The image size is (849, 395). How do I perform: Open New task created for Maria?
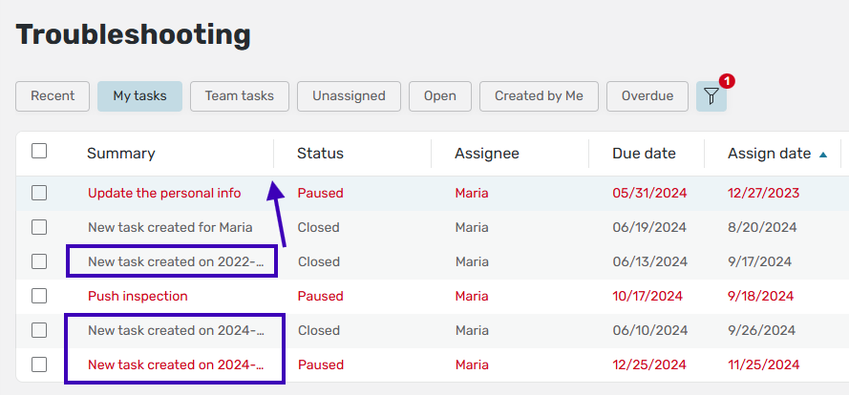(170, 227)
